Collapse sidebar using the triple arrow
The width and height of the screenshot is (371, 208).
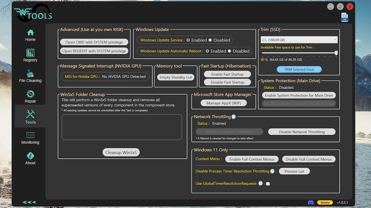coord(29,202)
